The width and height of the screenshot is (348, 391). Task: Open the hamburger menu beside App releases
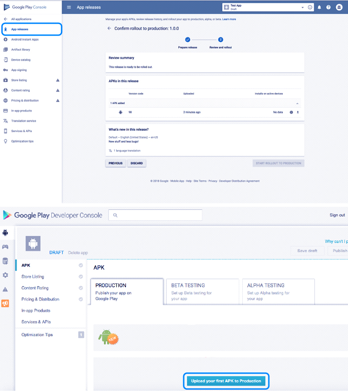[69, 7]
